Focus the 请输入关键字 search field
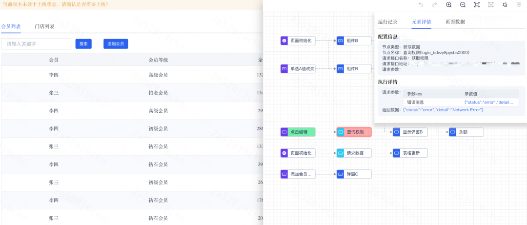 click(36, 44)
